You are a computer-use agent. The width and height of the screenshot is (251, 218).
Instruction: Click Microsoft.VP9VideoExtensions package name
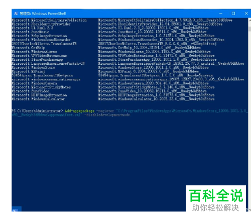(x=39, y=56)
